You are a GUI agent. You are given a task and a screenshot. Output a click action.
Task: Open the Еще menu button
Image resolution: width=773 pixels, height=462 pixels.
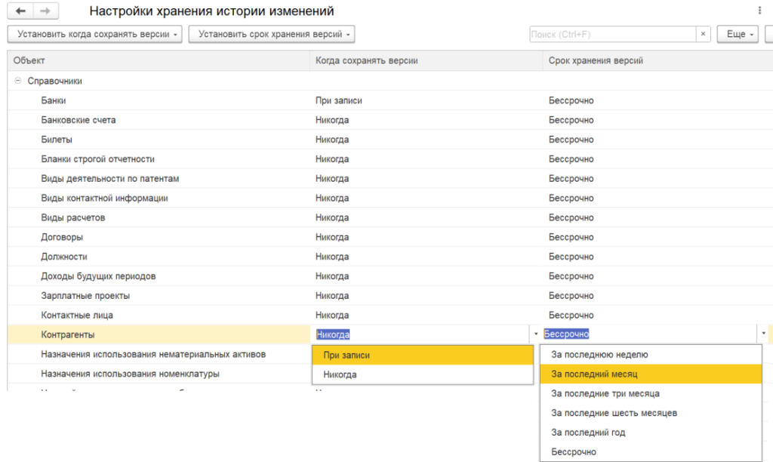[739, 35]
